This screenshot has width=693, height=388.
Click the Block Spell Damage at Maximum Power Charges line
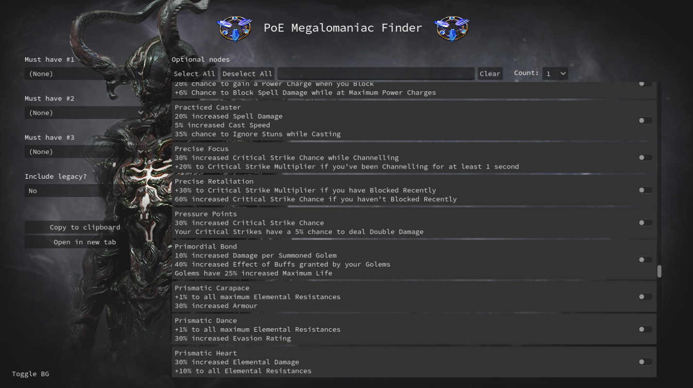pos(305,92)
